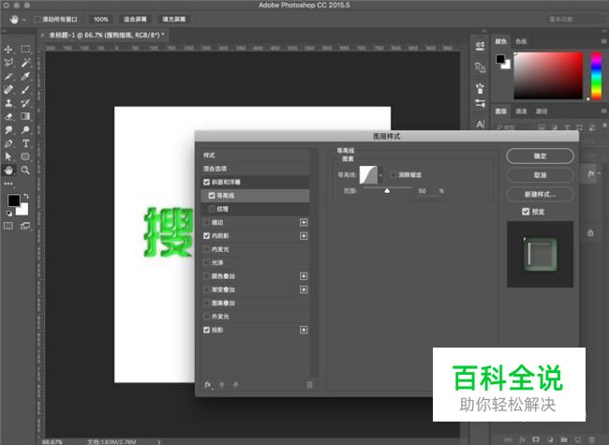Select the Dodge tool
Screen dimensions: 609x445
coord(25,130)
